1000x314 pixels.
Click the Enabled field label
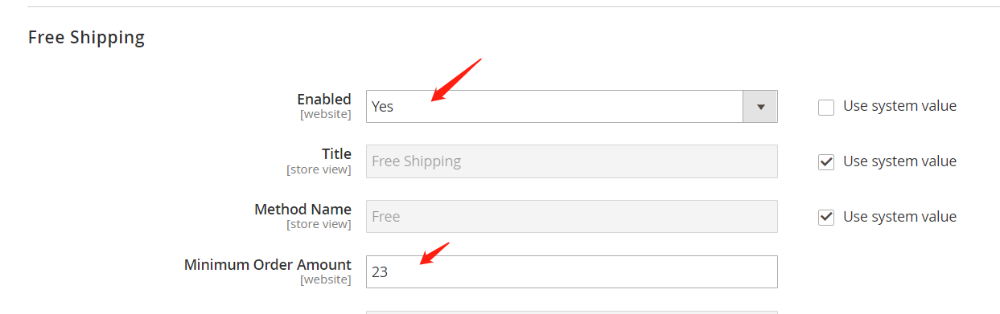pyautogui.click(x=324, y=99)
